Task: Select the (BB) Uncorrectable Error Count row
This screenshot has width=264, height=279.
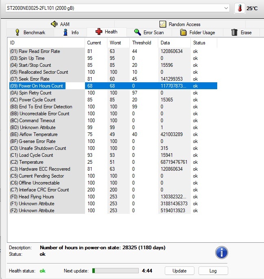Action: (x=113, y=114)
